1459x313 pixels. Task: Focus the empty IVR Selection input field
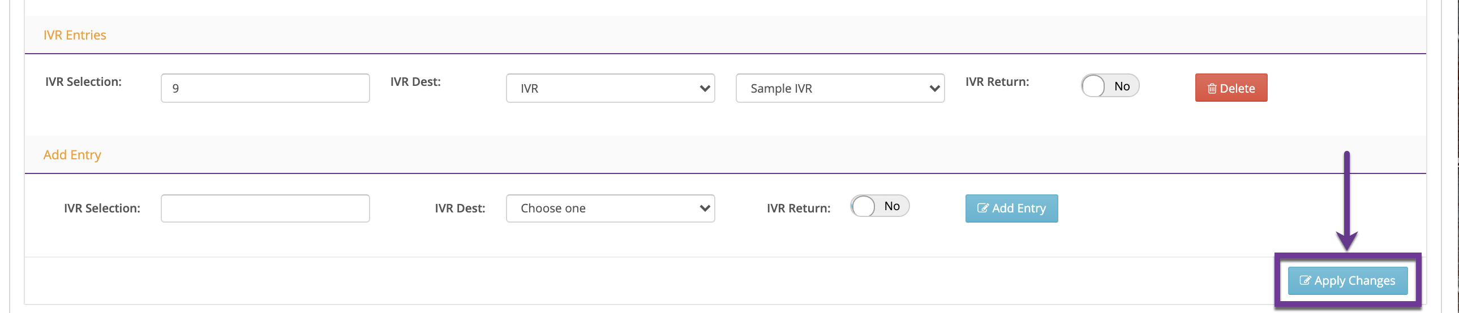[x=265, y=208]
